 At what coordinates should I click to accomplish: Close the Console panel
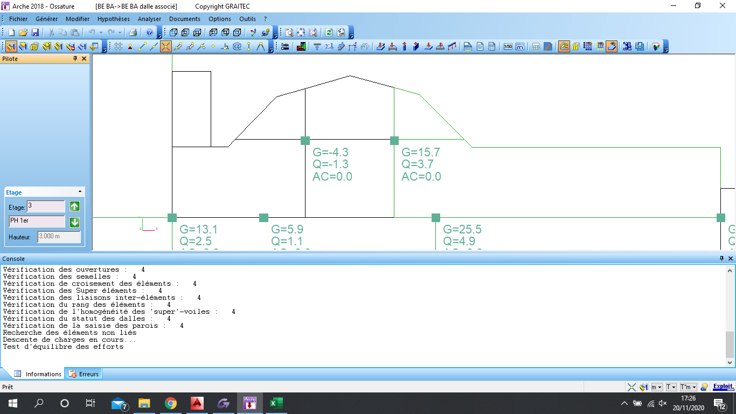[731, 259]
